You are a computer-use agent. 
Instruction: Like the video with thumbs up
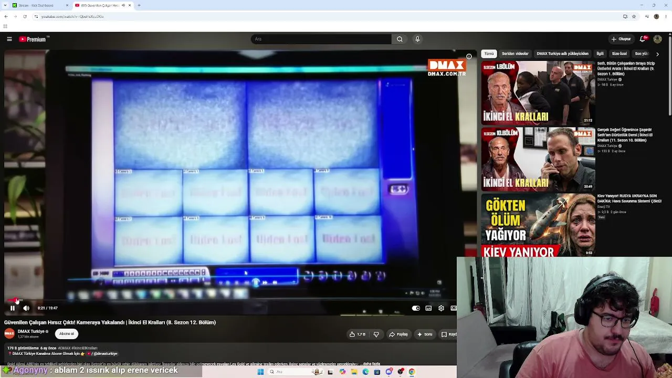pos(357,334)
